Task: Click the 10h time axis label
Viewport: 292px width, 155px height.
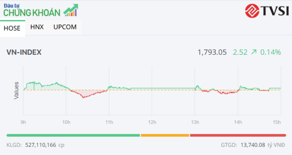Action: [x=66, y=122]
